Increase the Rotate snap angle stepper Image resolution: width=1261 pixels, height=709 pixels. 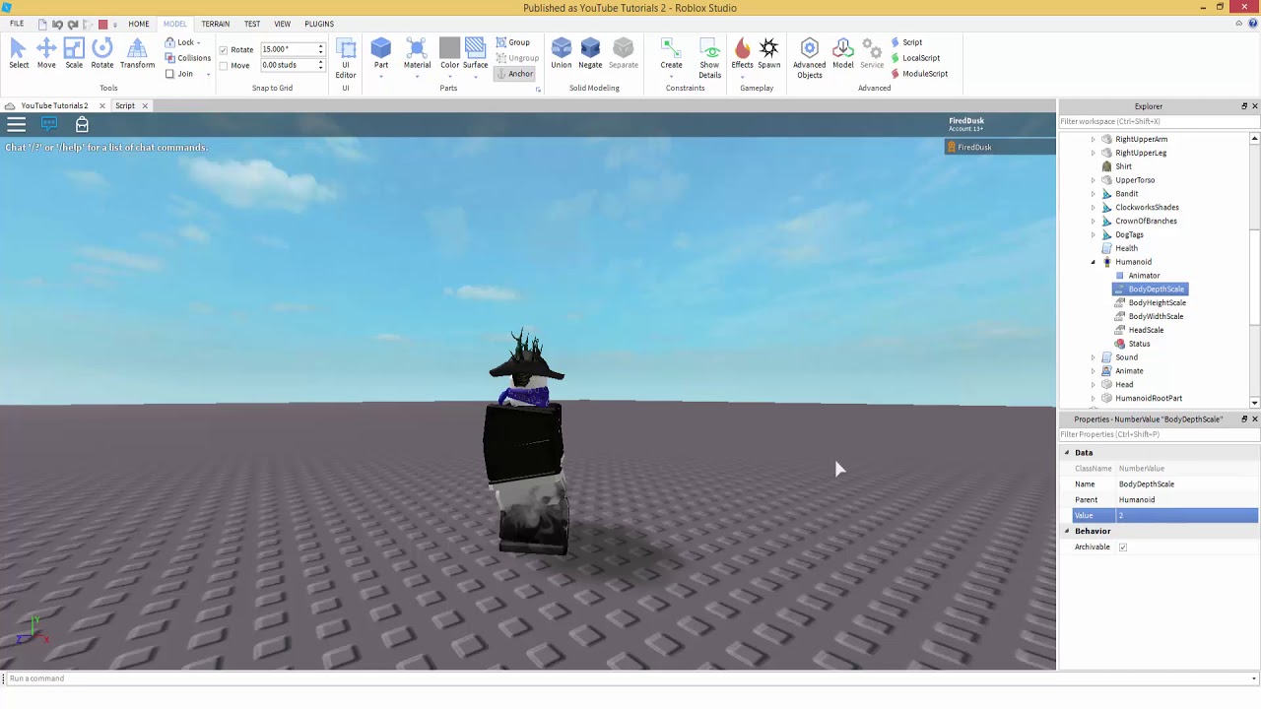point(320,46)
